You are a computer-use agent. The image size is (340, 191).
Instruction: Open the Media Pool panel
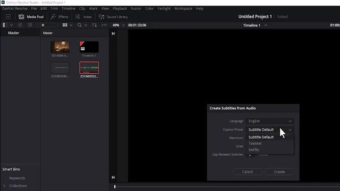(31, 16)
